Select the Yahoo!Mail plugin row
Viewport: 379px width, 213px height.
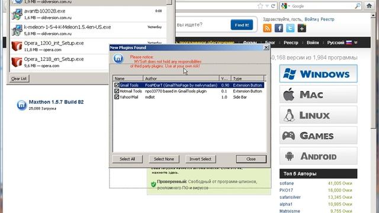188,97
